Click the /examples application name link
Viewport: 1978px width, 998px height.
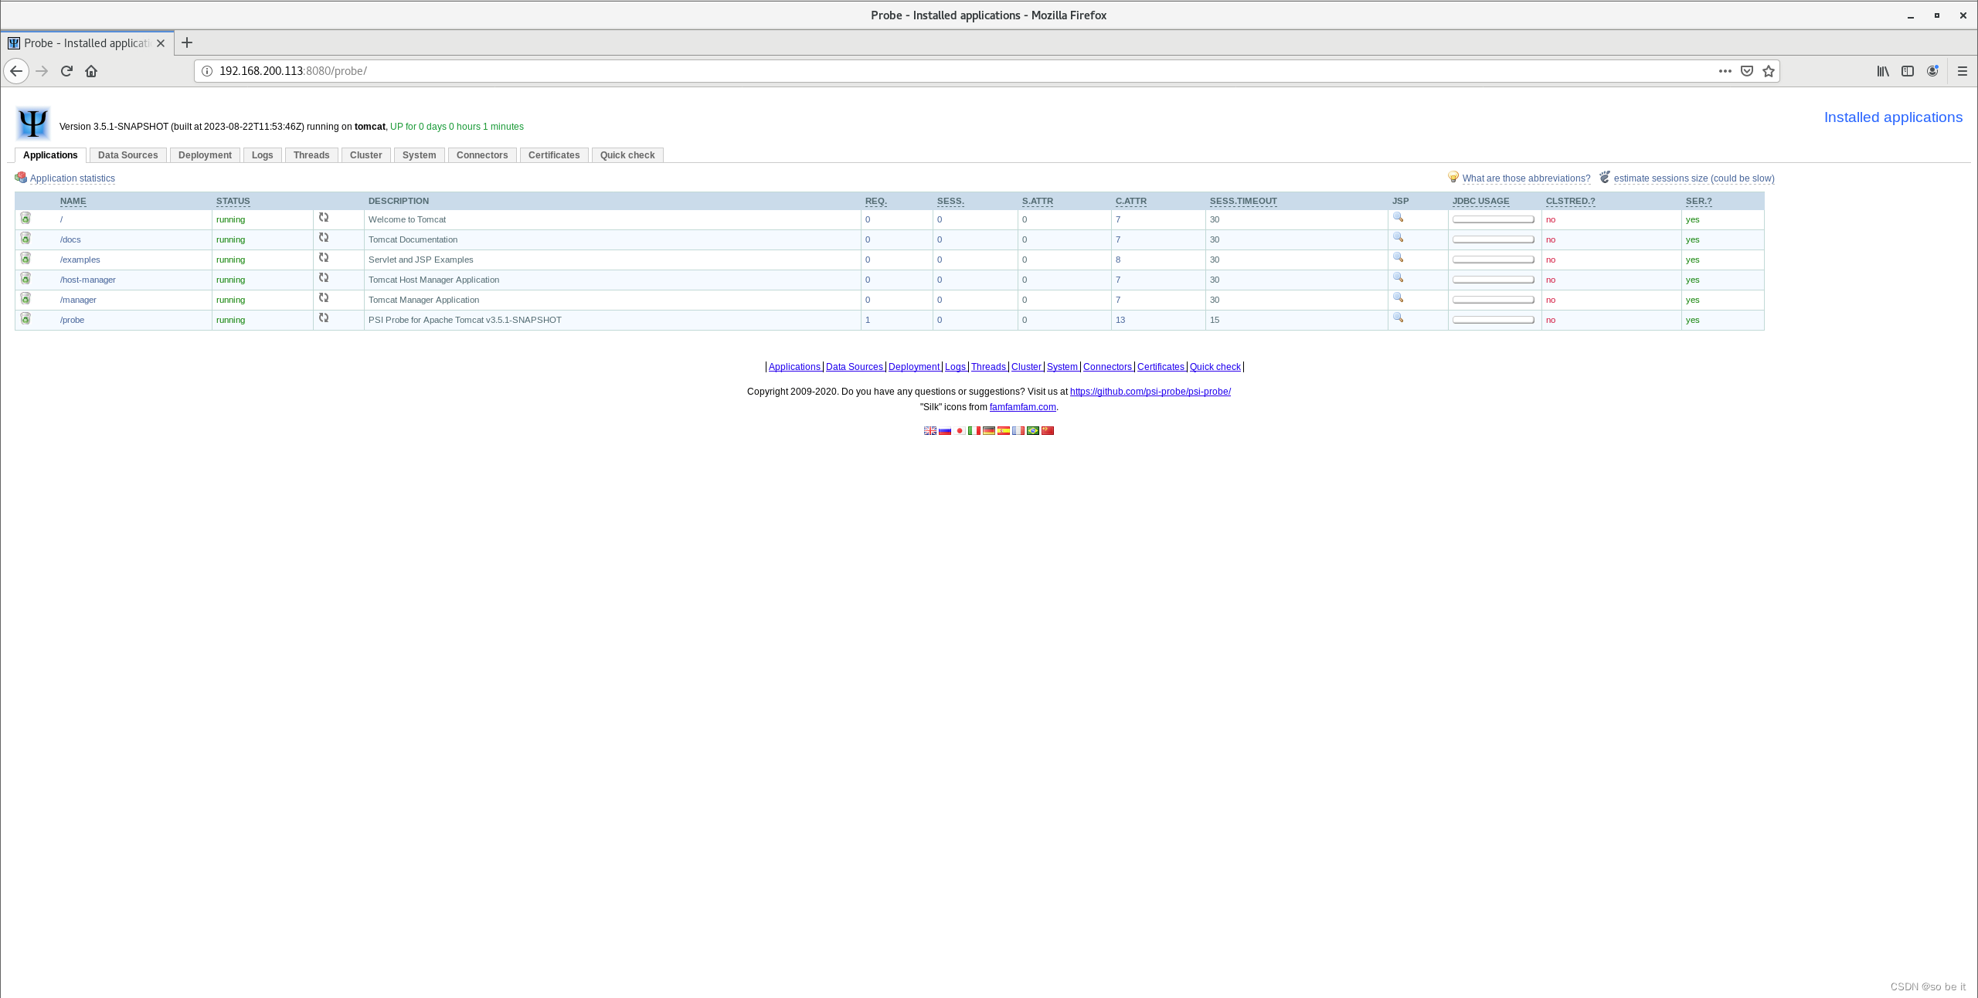(80, 259)
